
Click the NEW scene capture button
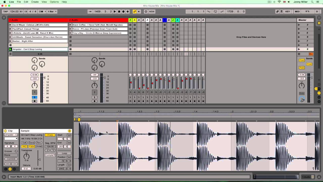click(152, 11)
